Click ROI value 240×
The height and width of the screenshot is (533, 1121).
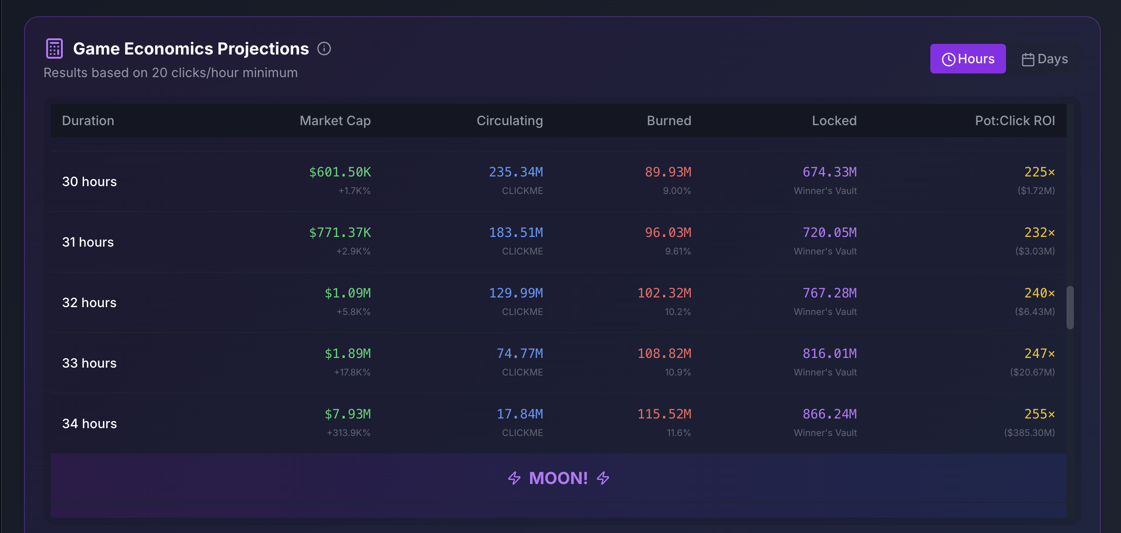[1040, 293]
